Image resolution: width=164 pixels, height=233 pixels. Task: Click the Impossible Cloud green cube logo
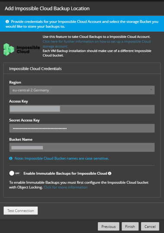tap(9, 50)
